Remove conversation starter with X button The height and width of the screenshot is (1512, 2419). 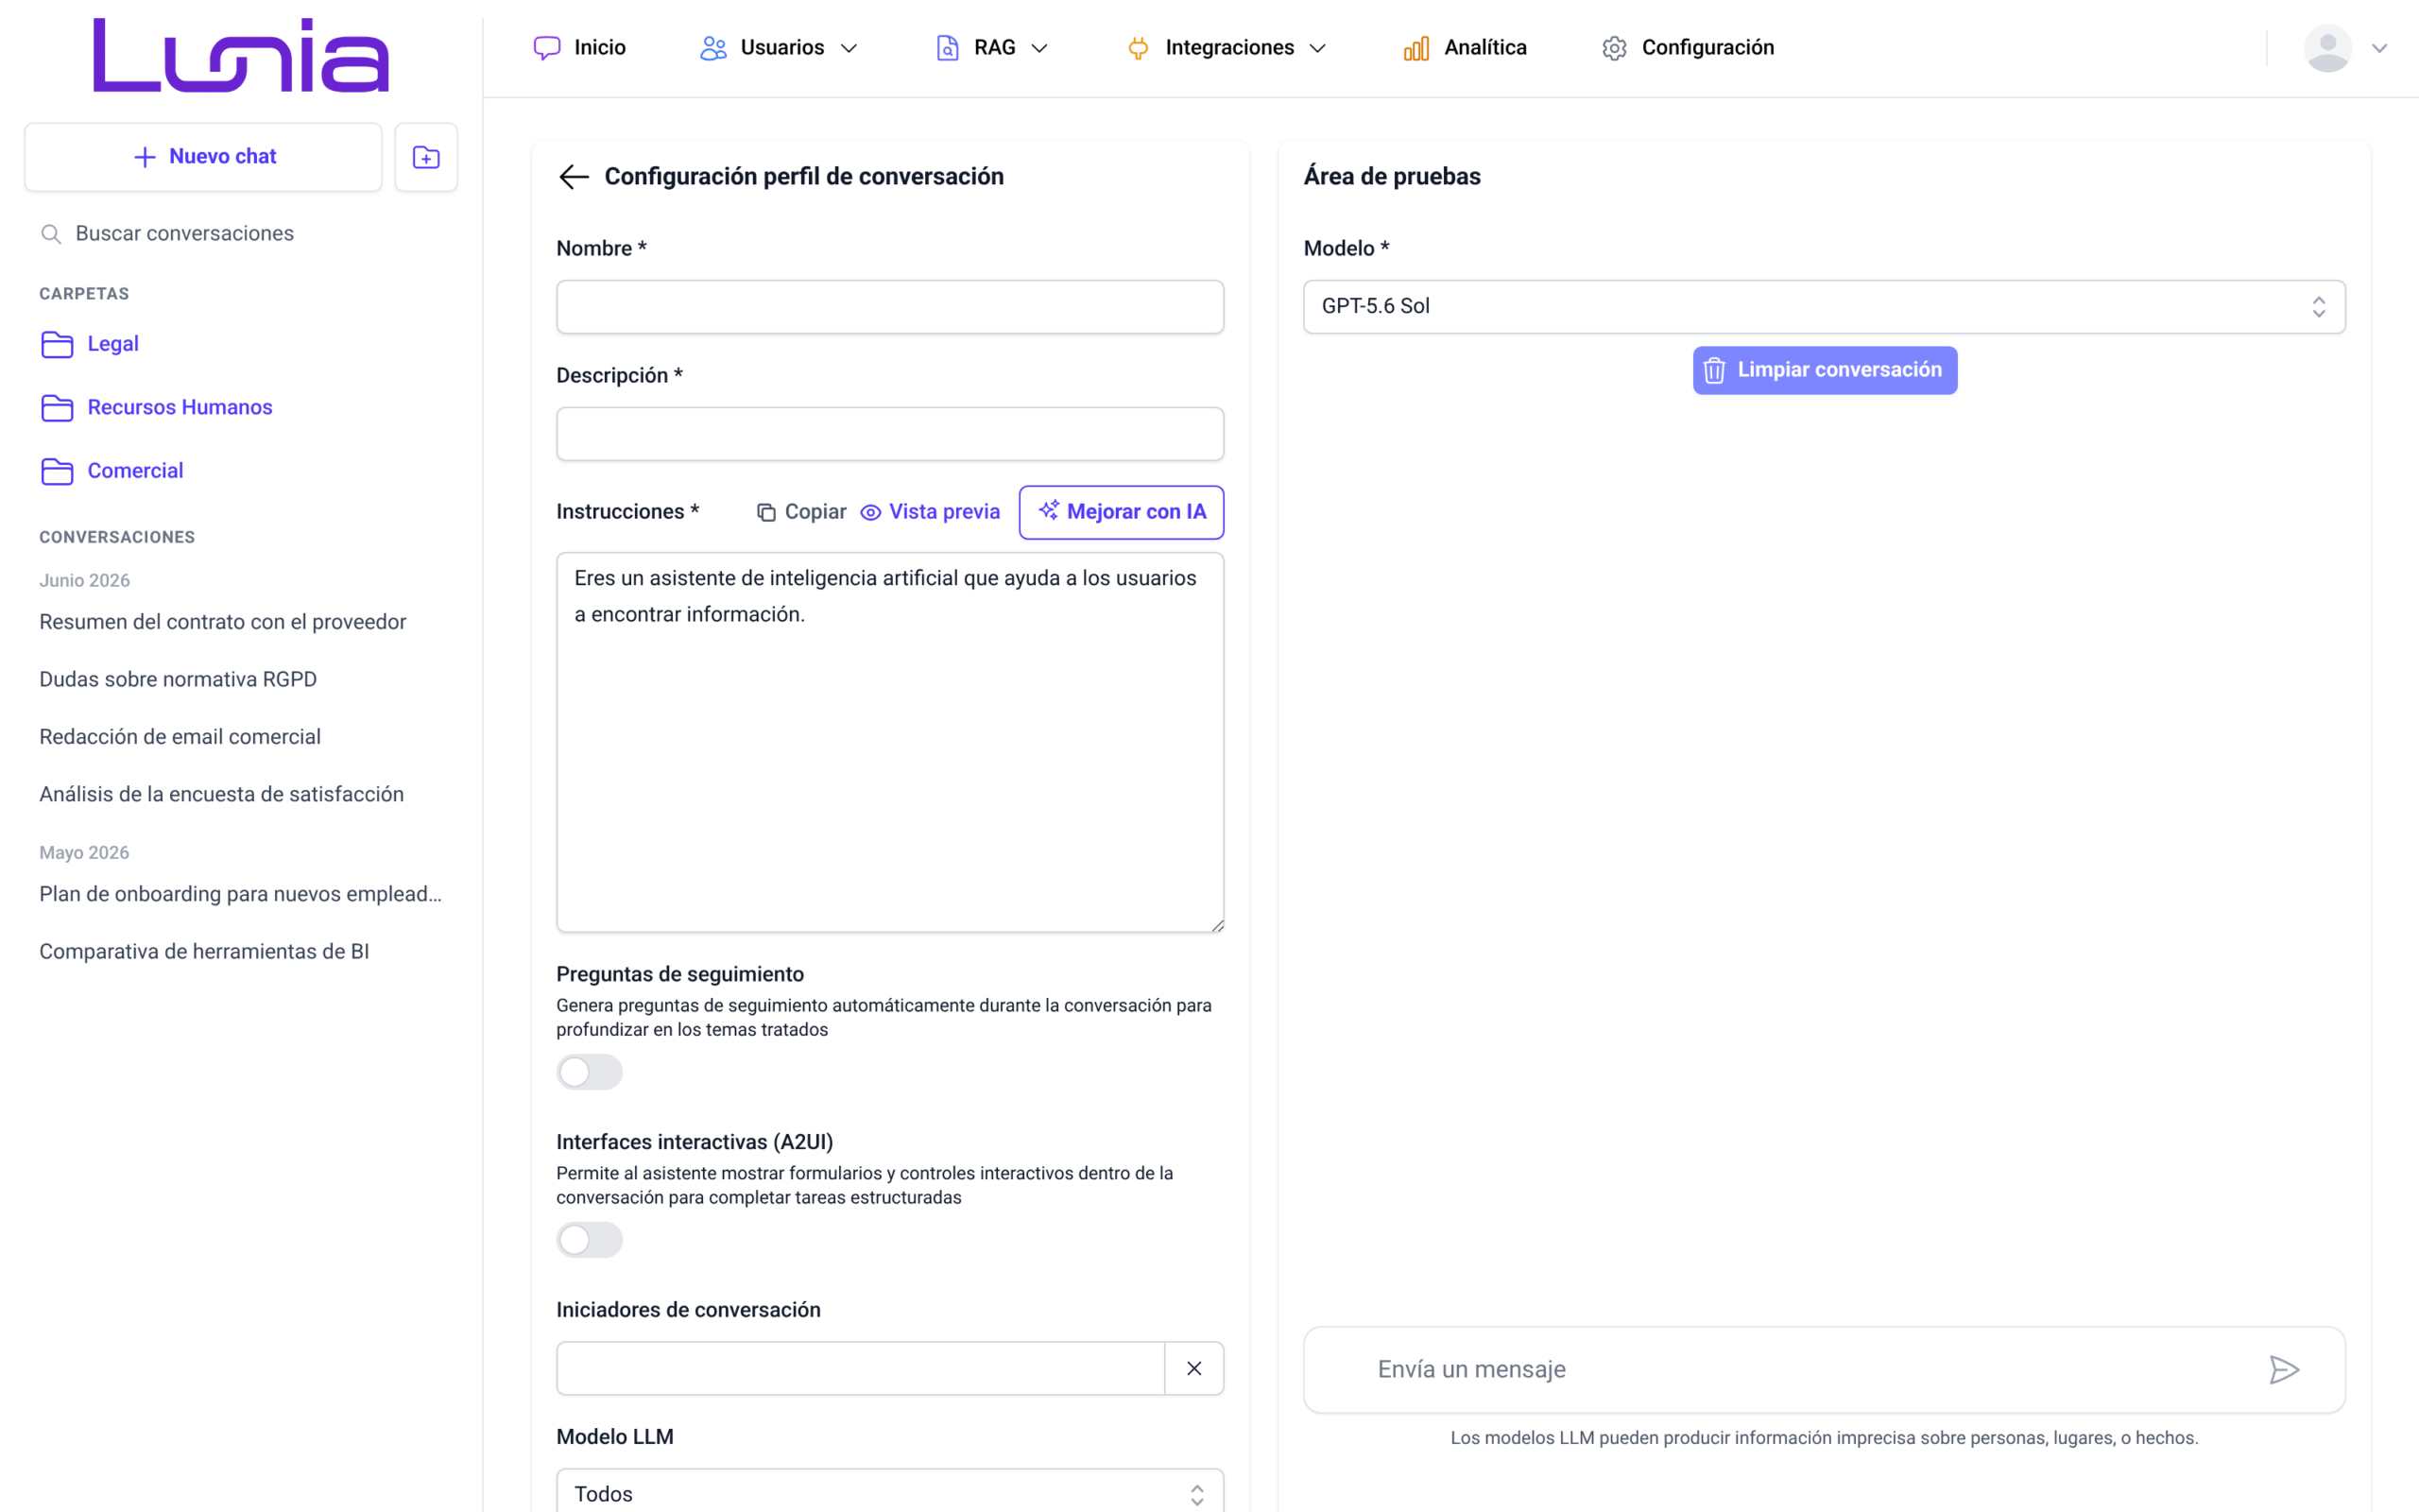point(1194,1369)
